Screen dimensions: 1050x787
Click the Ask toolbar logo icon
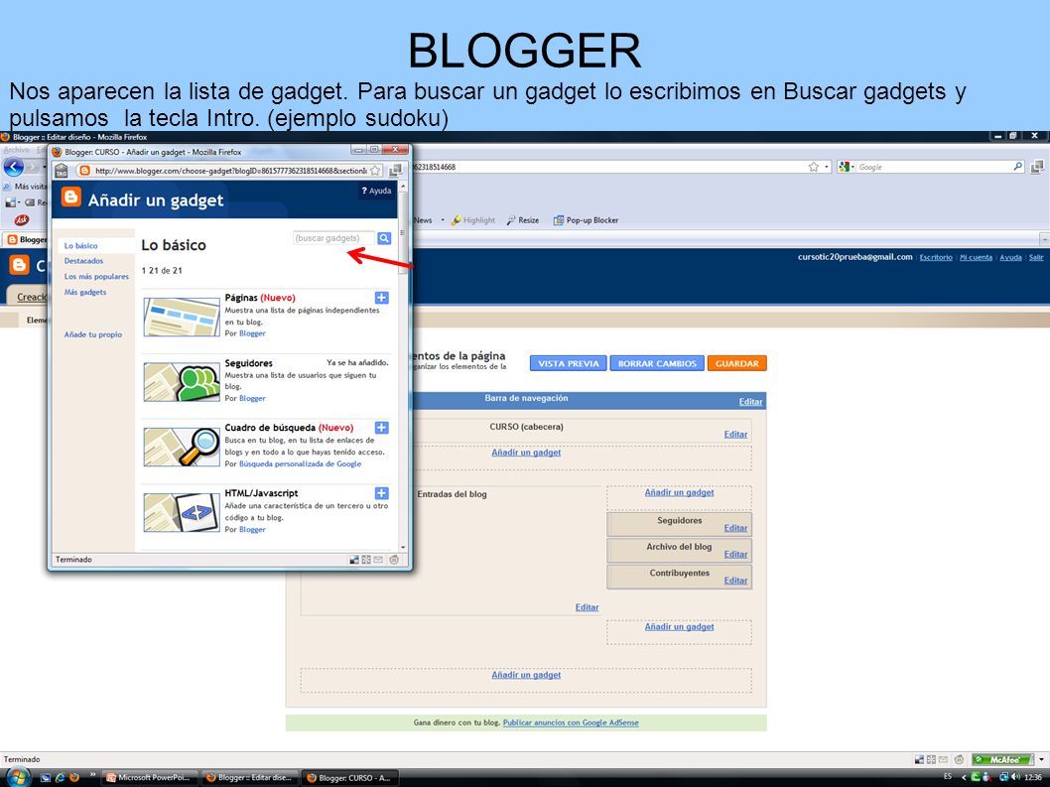click(x=22, y=219)
